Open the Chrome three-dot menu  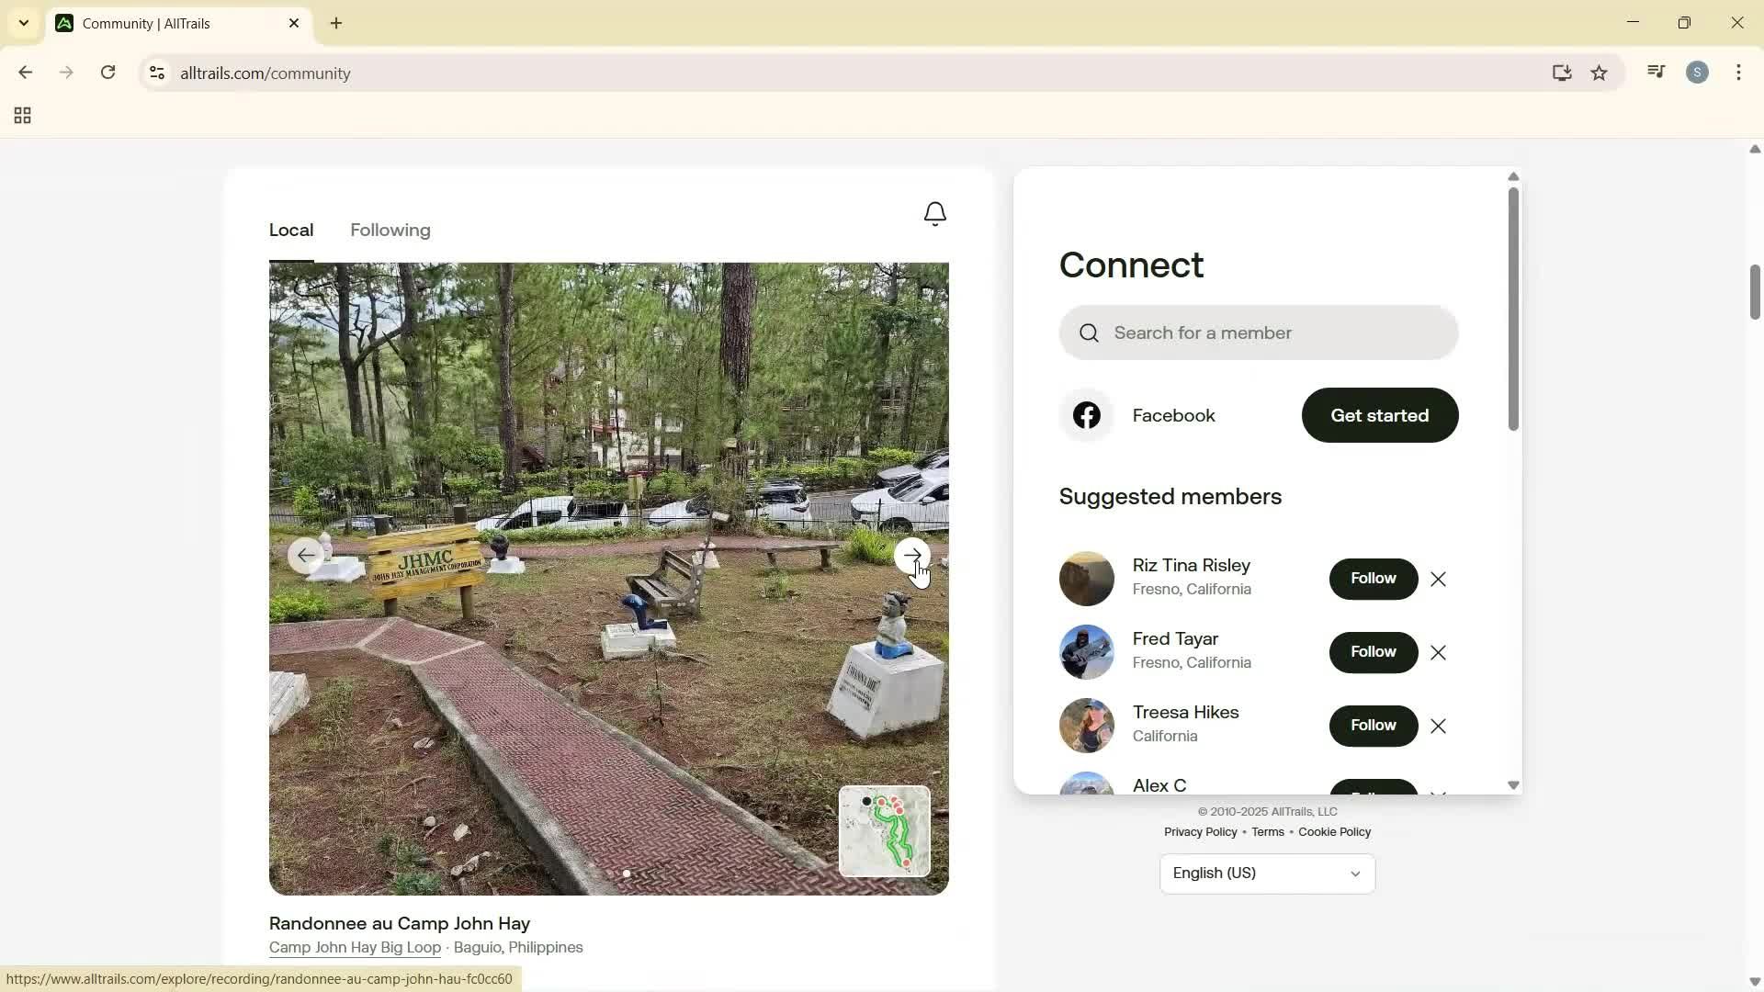coord(1738,73)
